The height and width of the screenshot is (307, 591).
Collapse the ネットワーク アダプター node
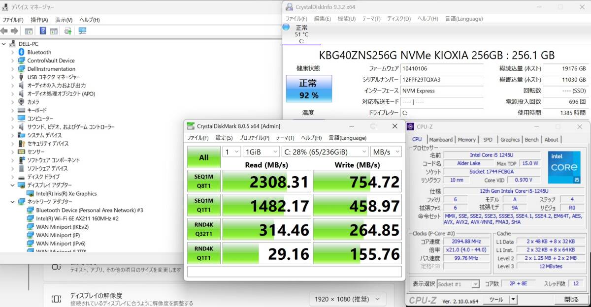coord(13,202)
